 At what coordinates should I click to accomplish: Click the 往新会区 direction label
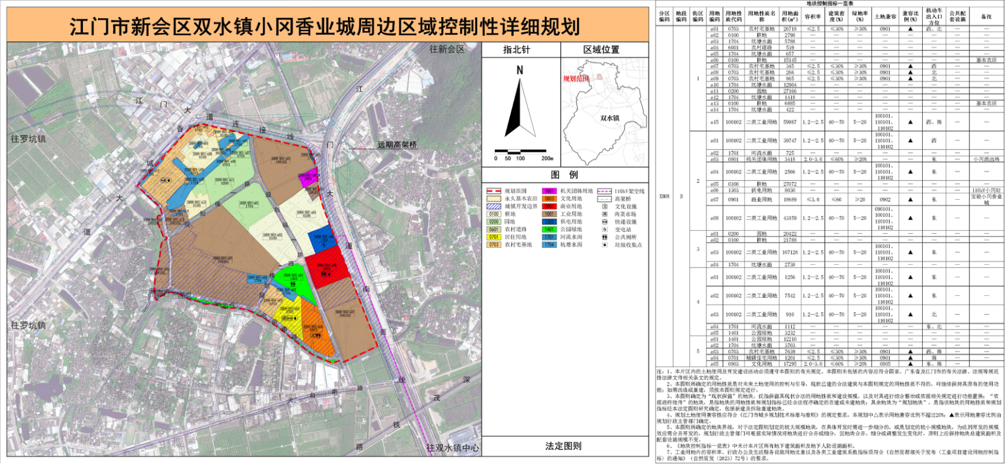(x=447, y=49)
